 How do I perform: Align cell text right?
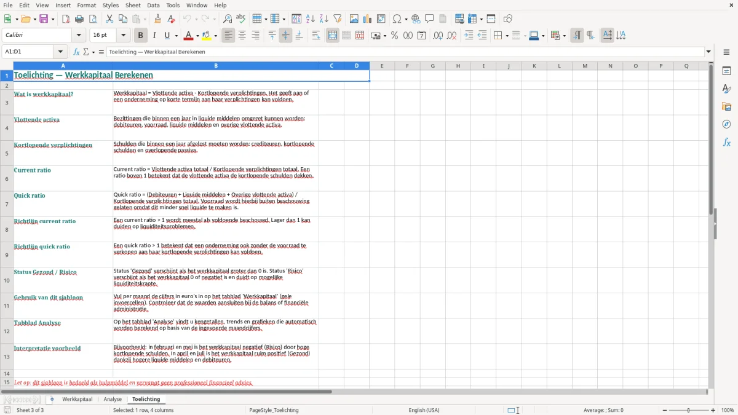tap(256, 36)
